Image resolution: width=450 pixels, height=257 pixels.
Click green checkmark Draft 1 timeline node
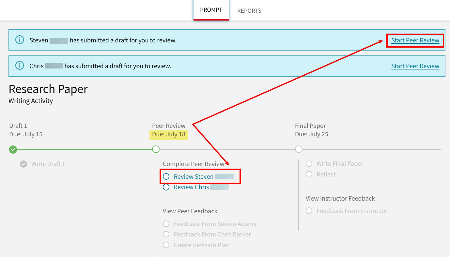tap(13, 149)
